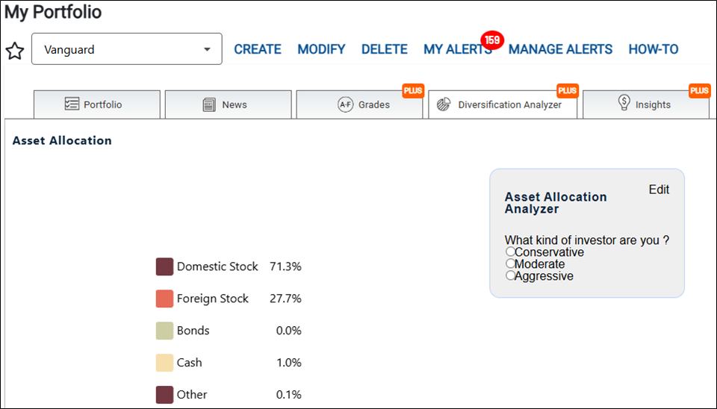717x409 pixels.
Task: Click the Diversification Analyzer pie icon
Action: [444, 104]
